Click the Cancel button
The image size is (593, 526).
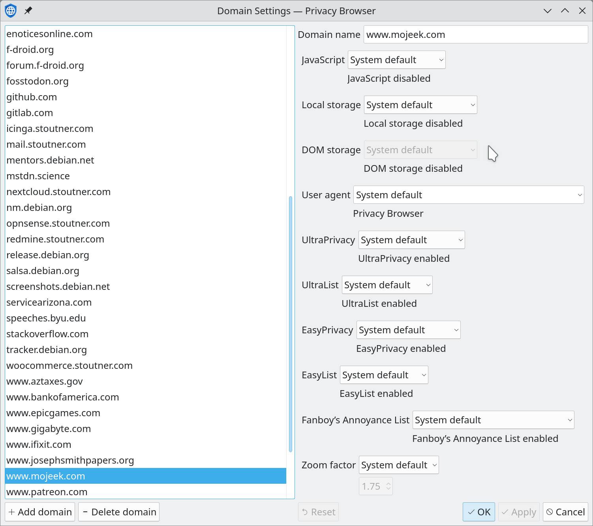tap(565, 512)
